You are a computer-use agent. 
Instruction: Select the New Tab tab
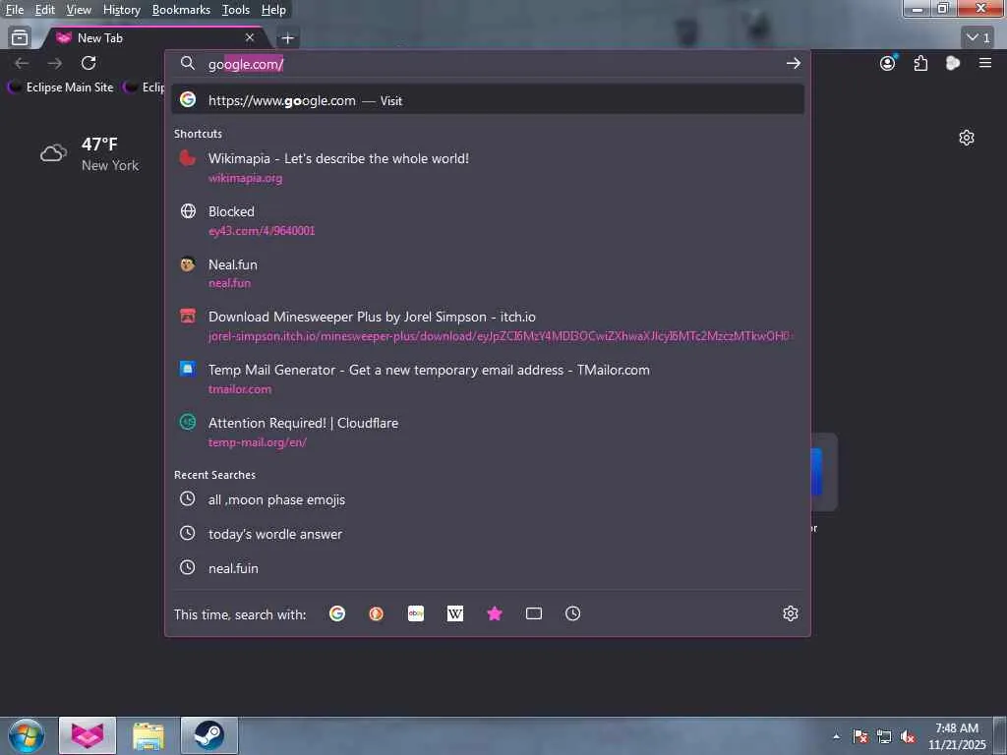[154, 38]
